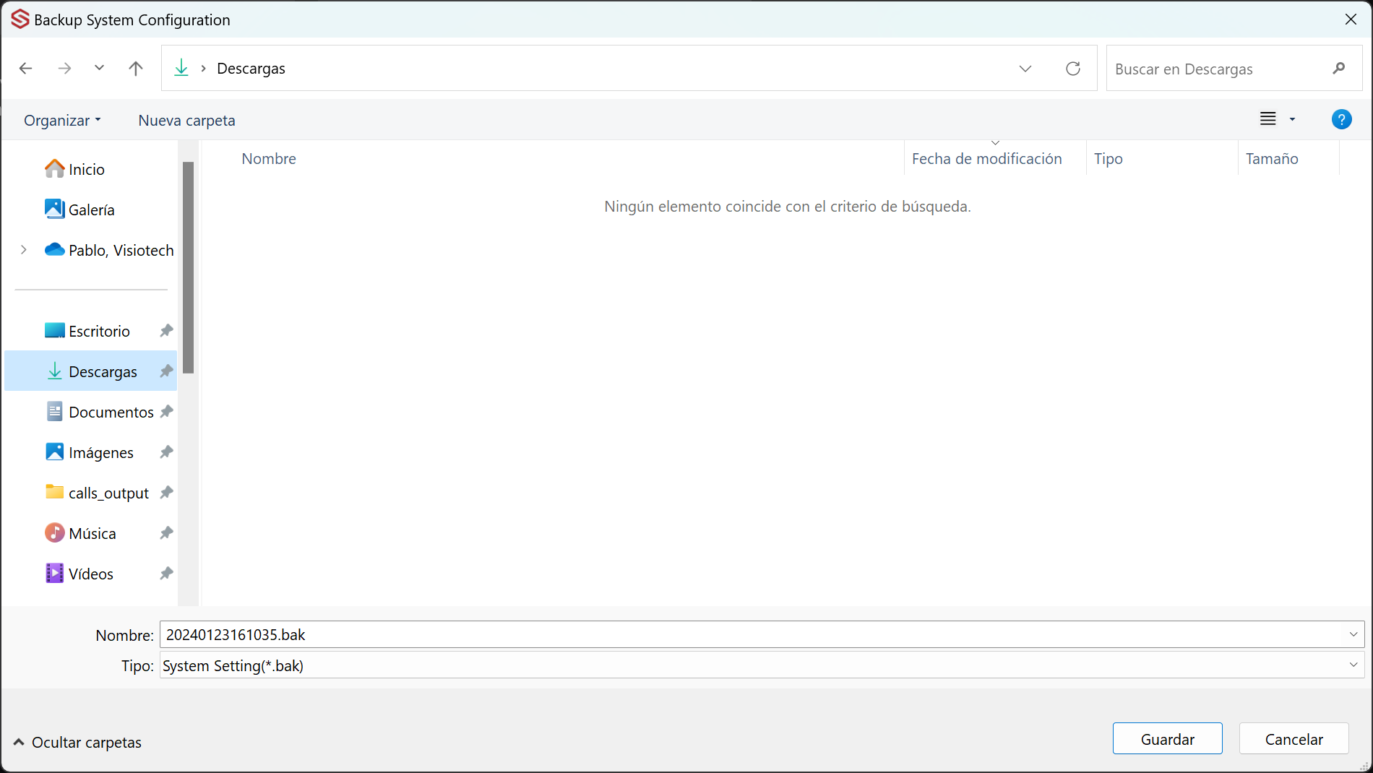This screenshot has height=773, width=1373.
Task: Expand the Pablo, Visiotech cloud tree
Action: pos(24,249)
